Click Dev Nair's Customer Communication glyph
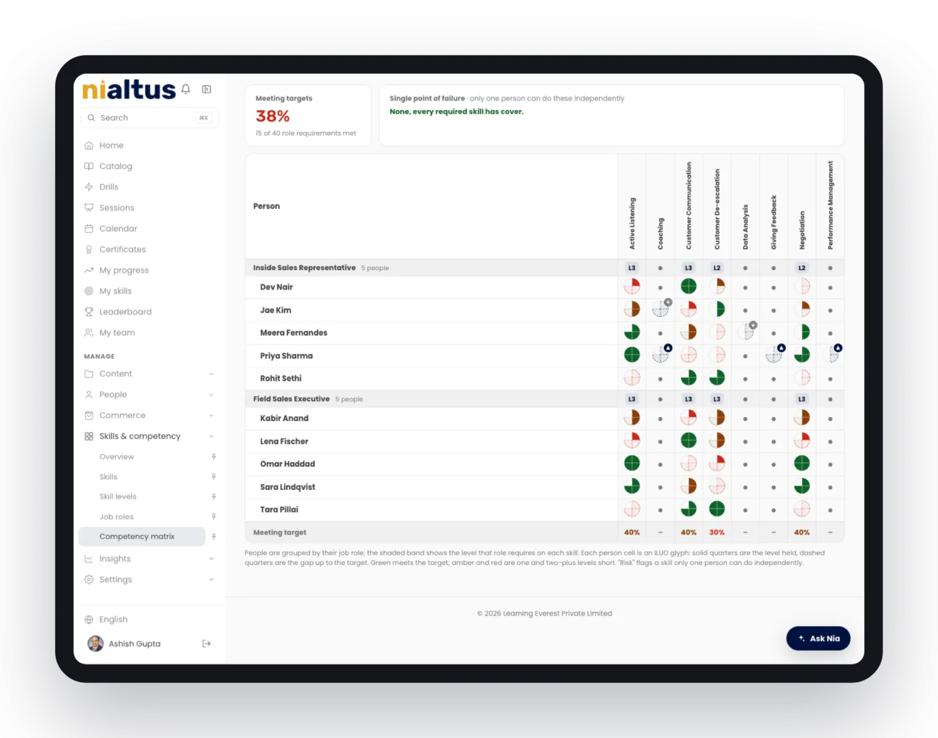Screen dimensions: 938x738 [x=689, y=287]
